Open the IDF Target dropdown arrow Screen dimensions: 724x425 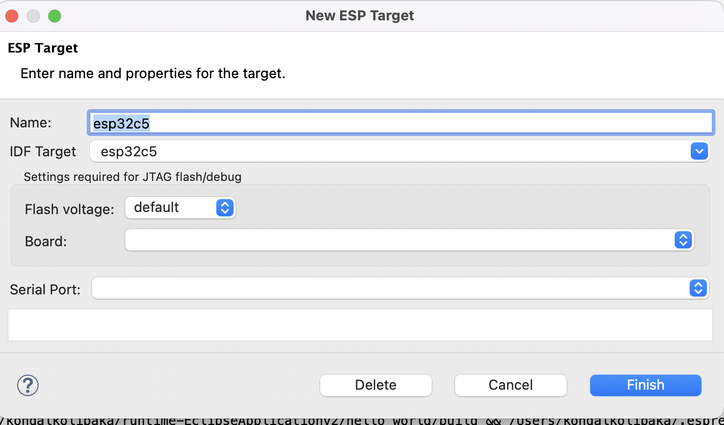point(699,151)
